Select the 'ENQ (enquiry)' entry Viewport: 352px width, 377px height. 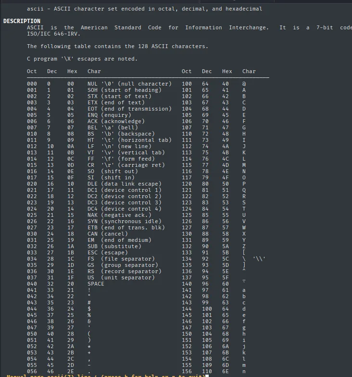[110, 115]
